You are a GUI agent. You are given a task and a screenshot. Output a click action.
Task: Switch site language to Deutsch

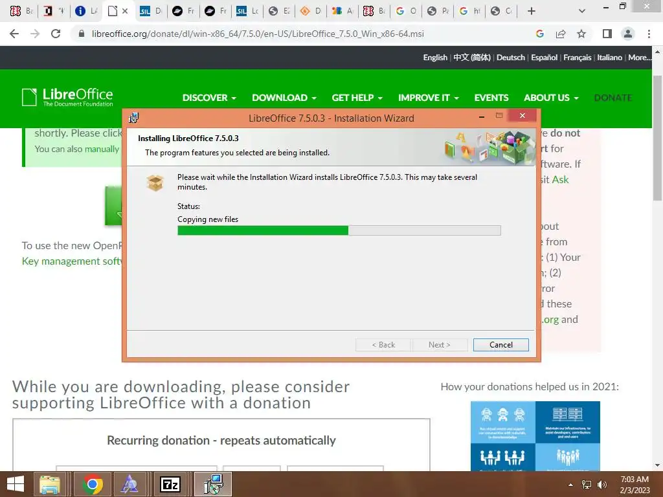[511, 58]
